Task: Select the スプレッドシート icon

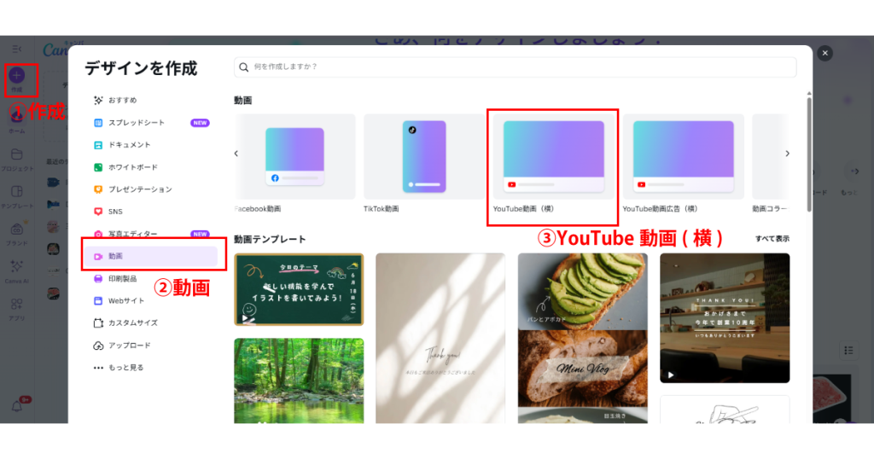Action: click(98, 123)
